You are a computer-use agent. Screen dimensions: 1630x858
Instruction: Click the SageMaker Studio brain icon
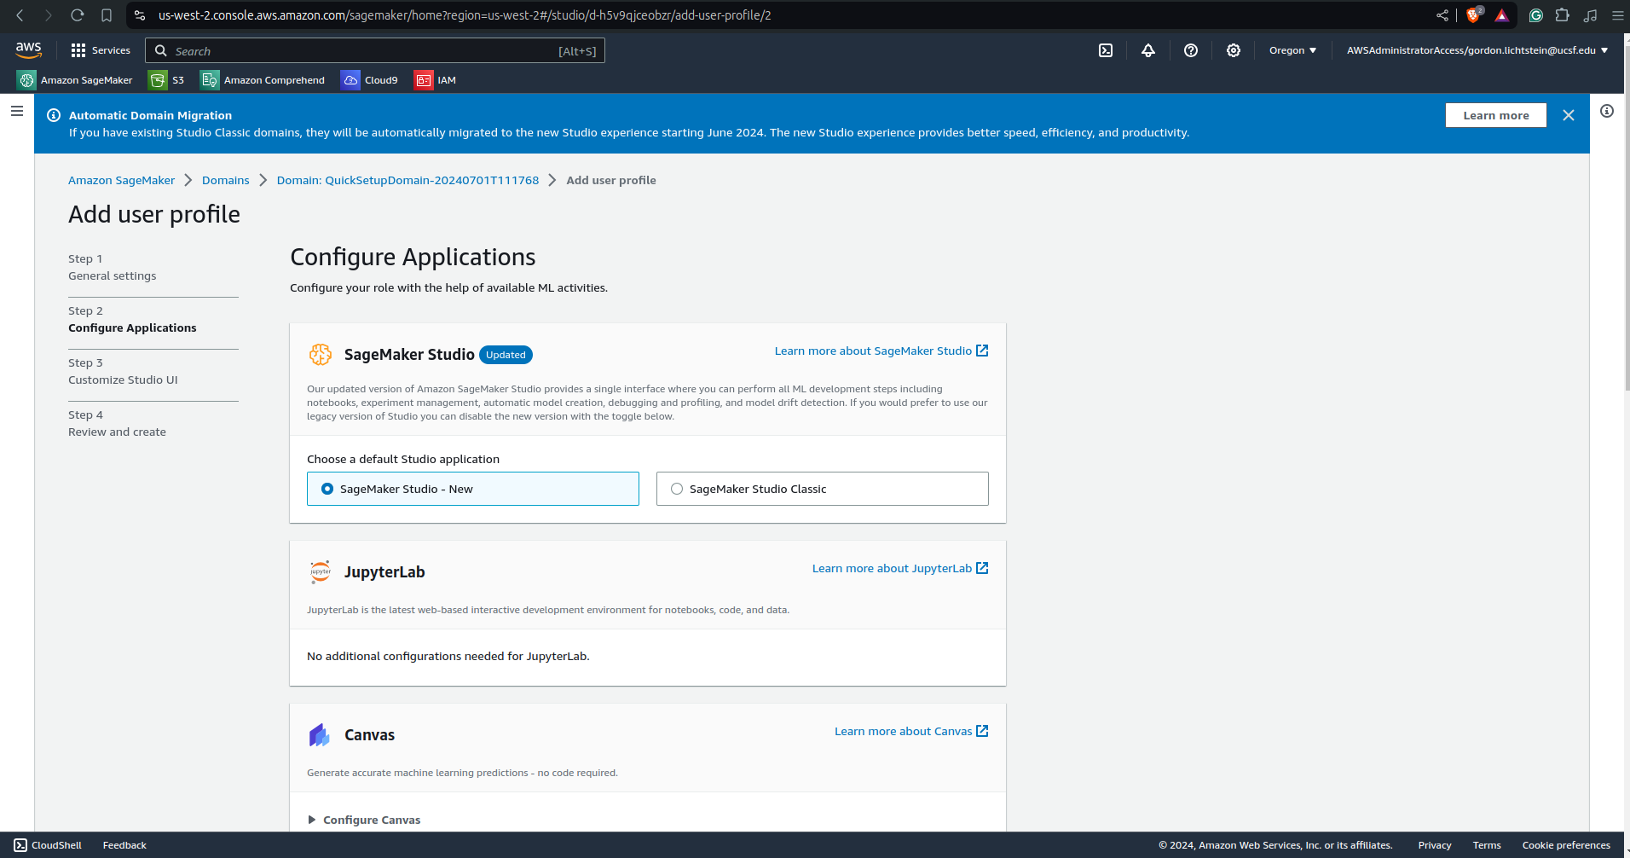(321, 354)
